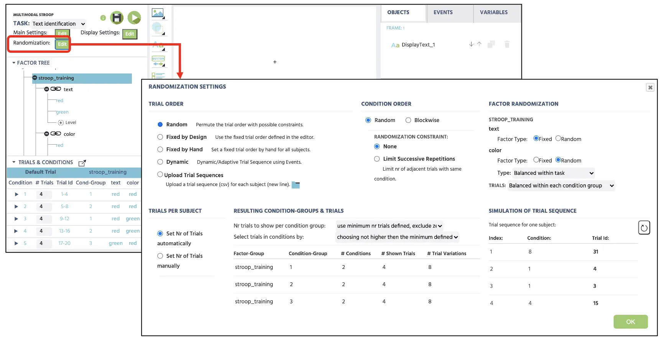Image resolution: width=664 pixels, height=342 pixels.
Task: Click Edit next to Display Settings
Action: coord(130,34)
